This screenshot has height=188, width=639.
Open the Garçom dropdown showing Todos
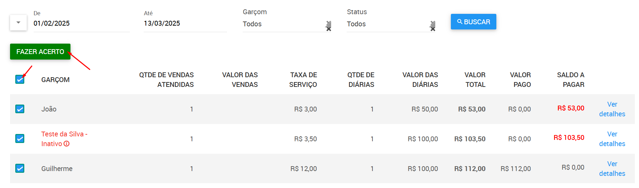283,24
